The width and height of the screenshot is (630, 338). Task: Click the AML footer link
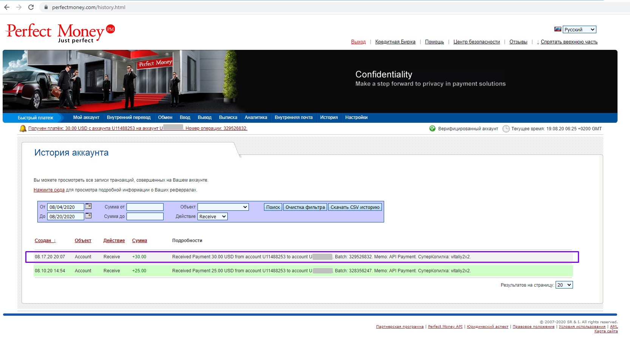pos(614,327)
